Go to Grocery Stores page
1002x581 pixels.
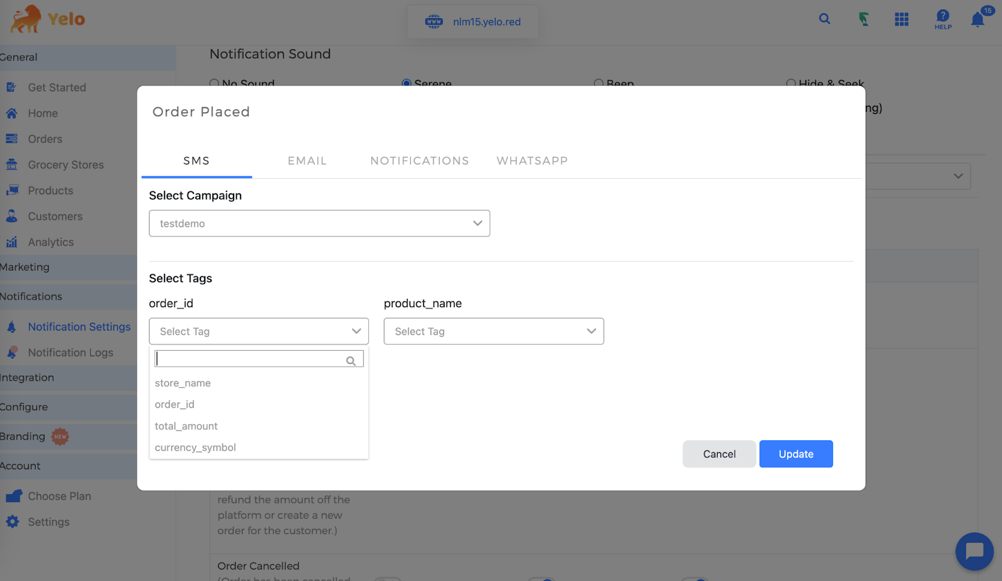coord(66,164)
